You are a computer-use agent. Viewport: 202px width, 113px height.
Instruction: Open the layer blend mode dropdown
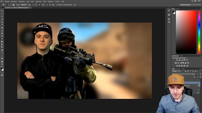coord(181,74)
